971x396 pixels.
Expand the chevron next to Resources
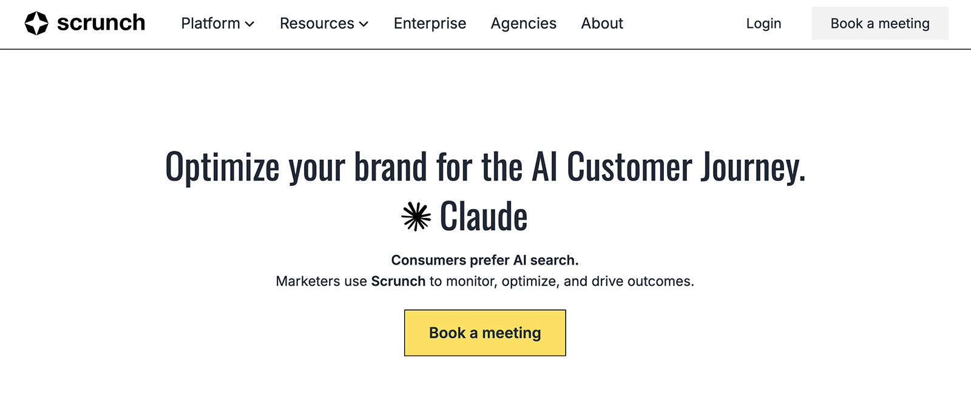[364, 24]
